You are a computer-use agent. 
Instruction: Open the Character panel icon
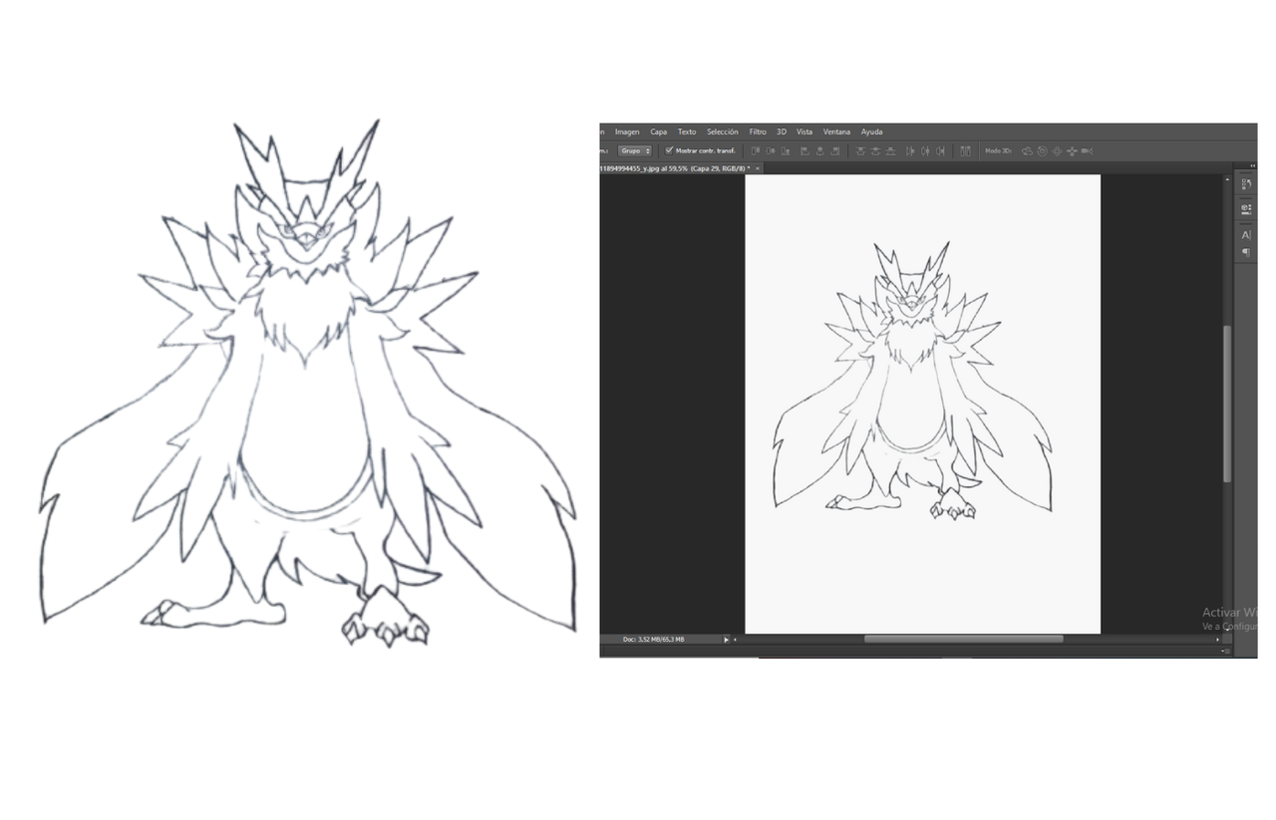pyautogui.click(x=1246, y=235)
